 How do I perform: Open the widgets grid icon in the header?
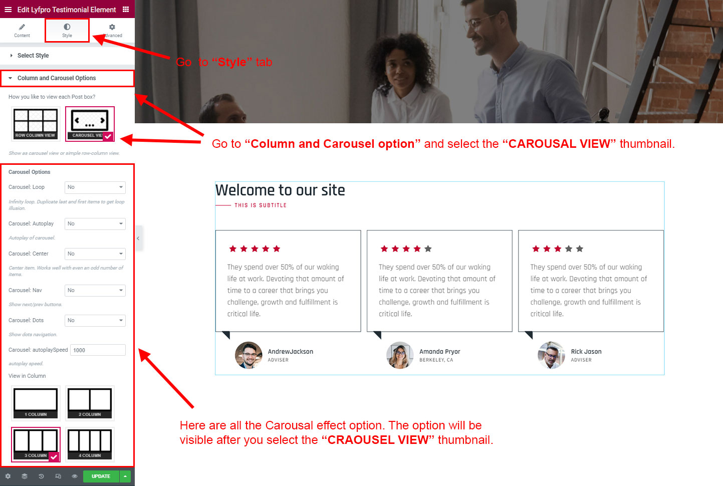126,10
